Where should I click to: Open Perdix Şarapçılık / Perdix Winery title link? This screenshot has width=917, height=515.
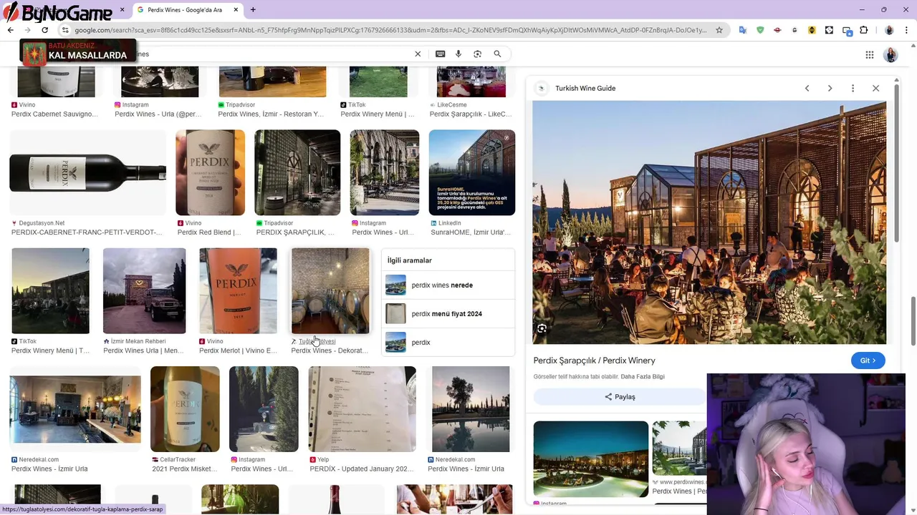pos(594,360)
